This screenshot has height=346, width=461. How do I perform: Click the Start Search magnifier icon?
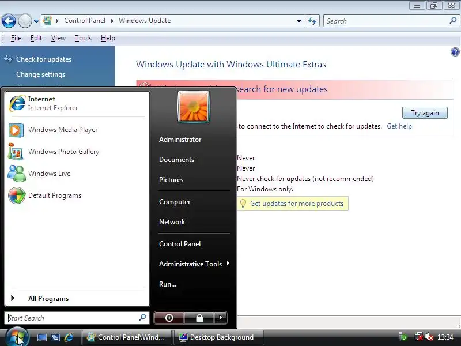pos(142,318)
